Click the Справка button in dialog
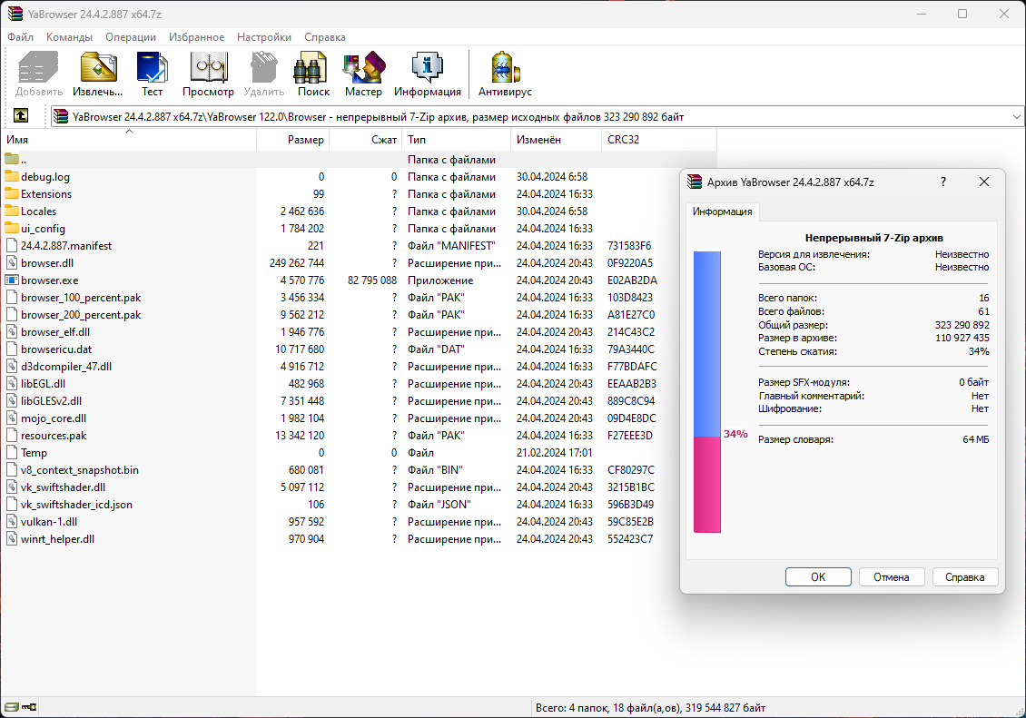Viewport: 1026px width, 718px height. point(964,576)
